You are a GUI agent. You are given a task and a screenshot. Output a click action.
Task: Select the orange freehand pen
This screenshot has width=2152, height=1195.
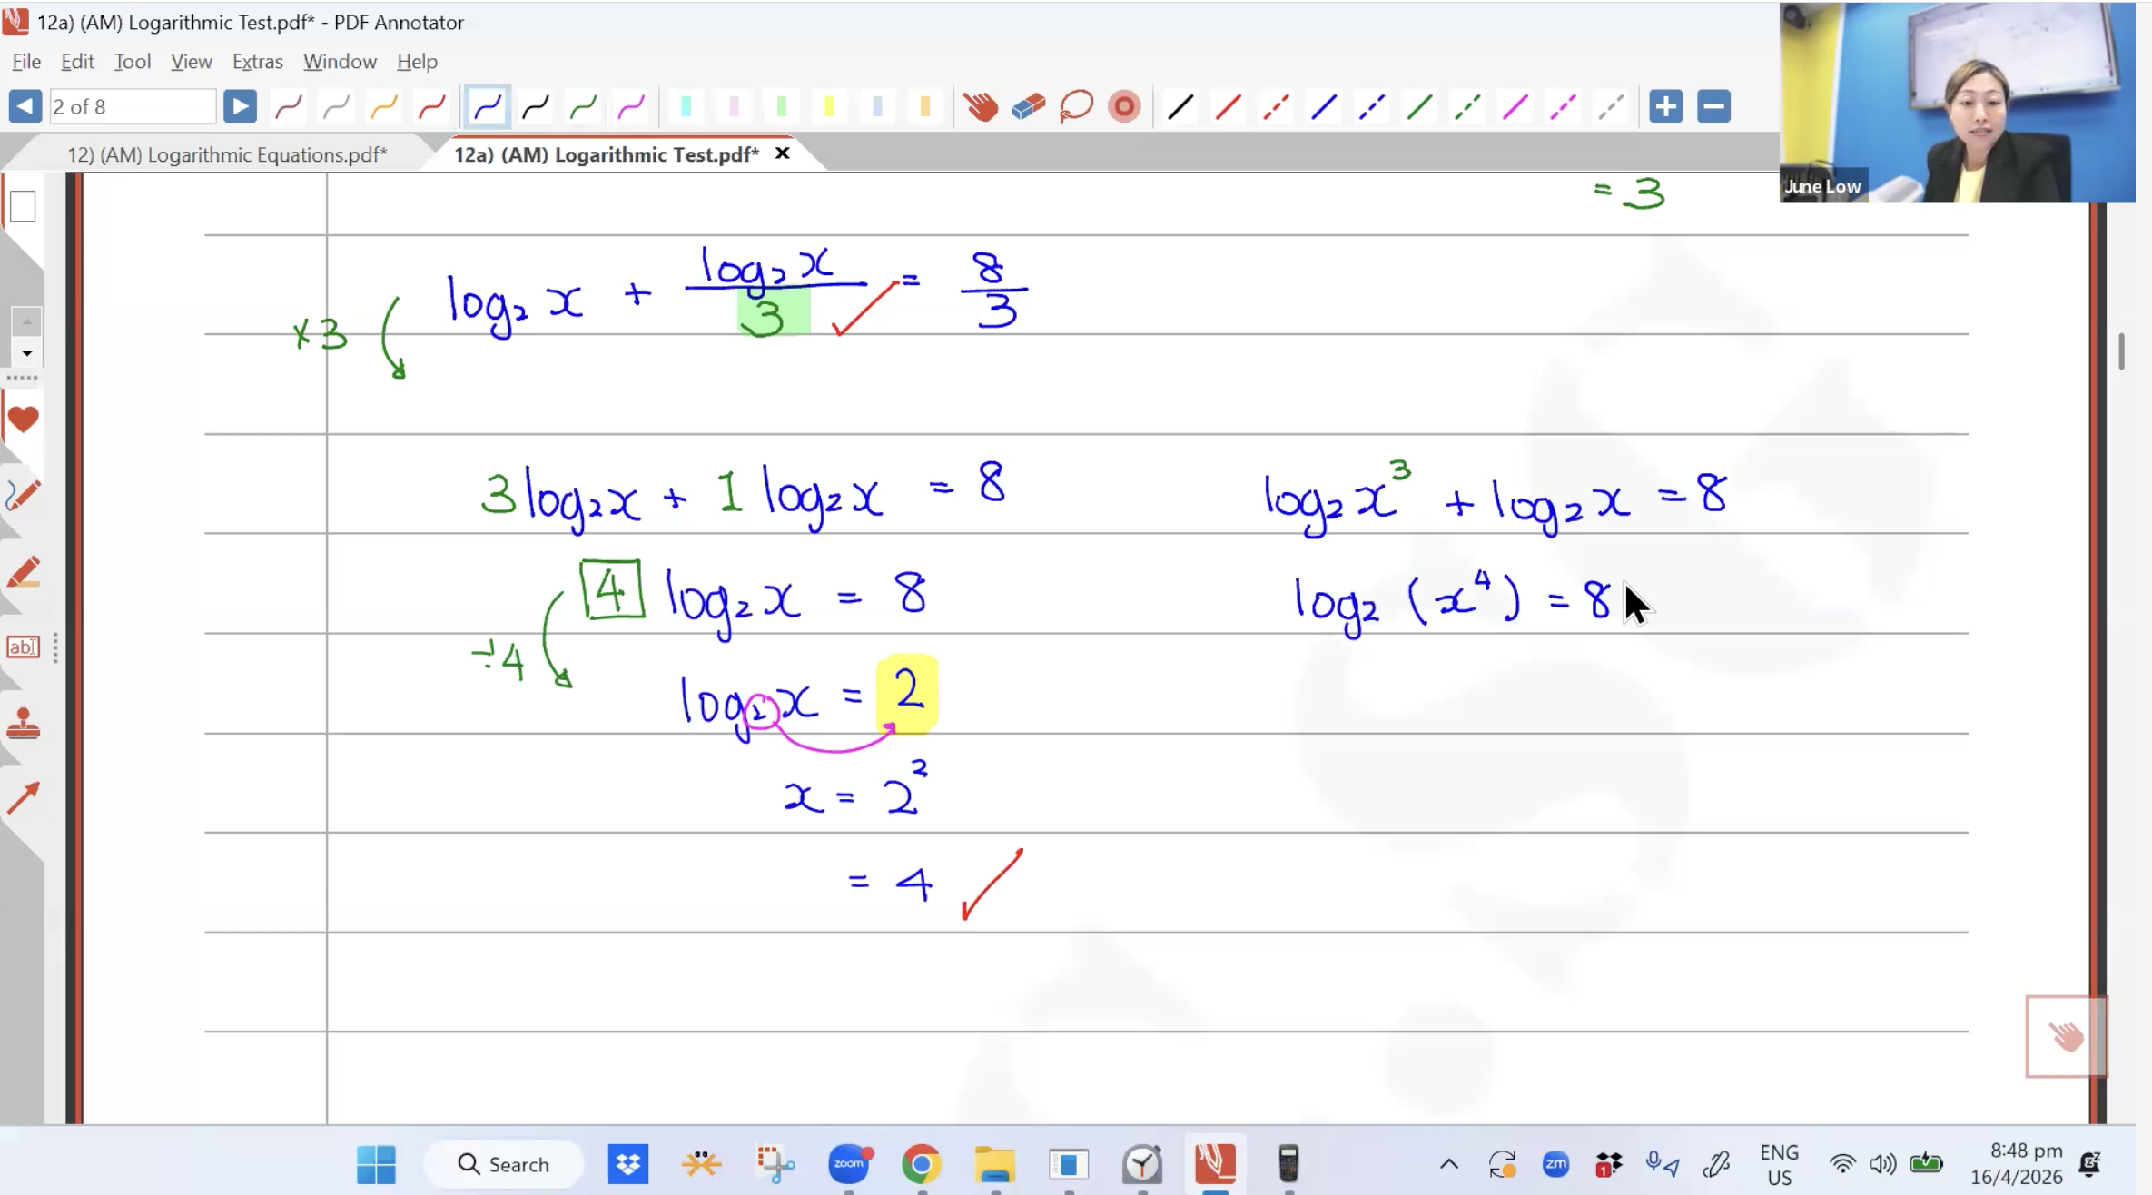385,107
